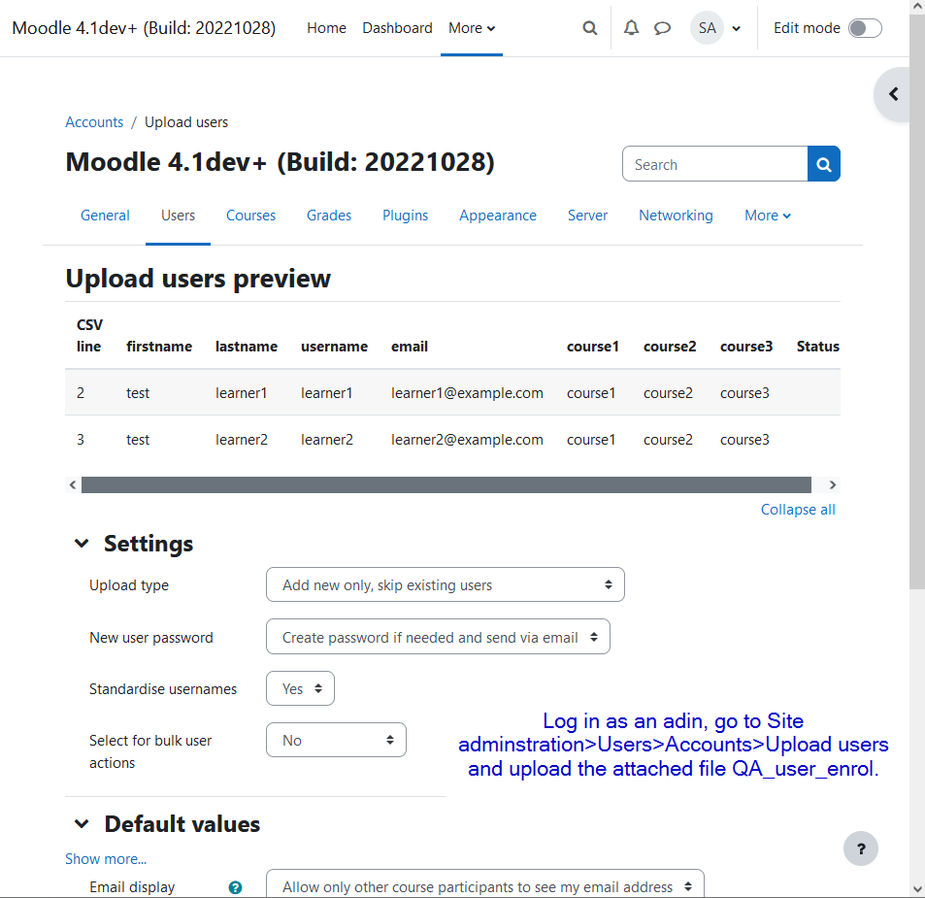Click the firstname column header

click(x=158, y=347)
